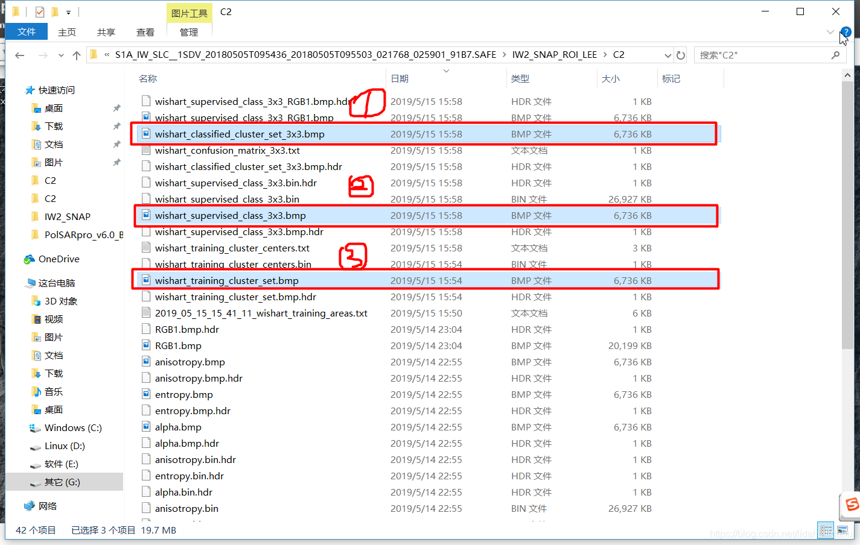Image resolution: width=860 pixels, height=545 pixels.
Task: Switch to the 主页 ribbon tab
Action: click(x=67, y=32)
